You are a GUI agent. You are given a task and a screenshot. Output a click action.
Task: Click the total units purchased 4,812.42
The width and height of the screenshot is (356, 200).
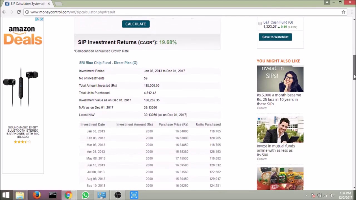click(150, 93)
